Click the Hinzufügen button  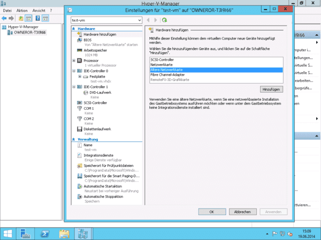(x=271, y=90)
